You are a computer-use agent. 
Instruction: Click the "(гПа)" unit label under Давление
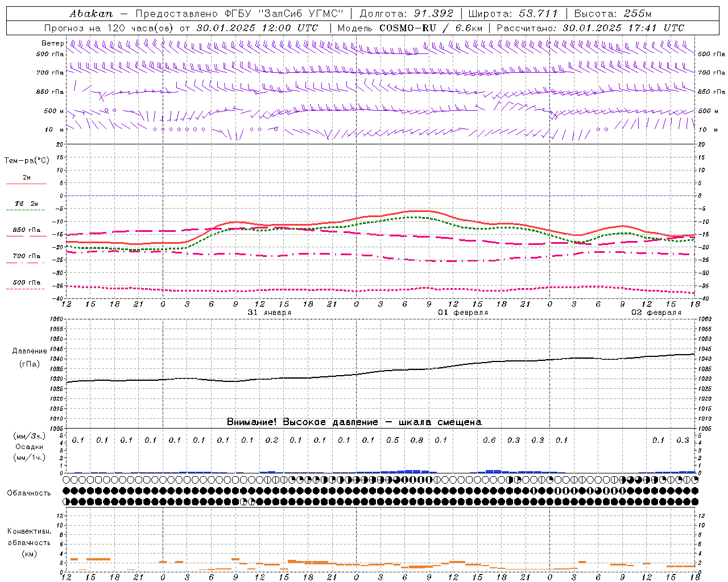click(29, 364)
